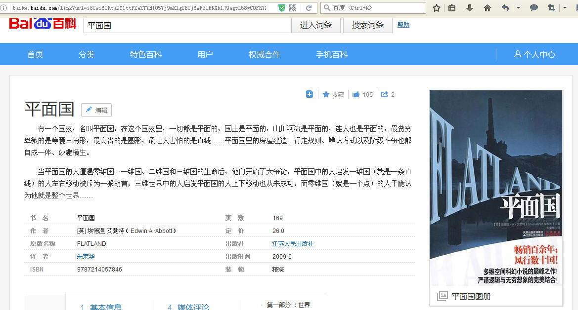Click the Baidu Baike logo
This screenshot has width=578, height=310.
pyautogui.click(x=43, y=24)
